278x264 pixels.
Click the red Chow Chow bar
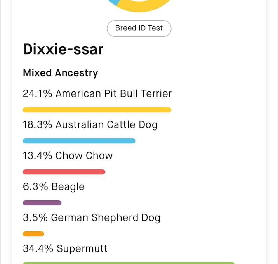pyautogui.click(x=64, y=172)
